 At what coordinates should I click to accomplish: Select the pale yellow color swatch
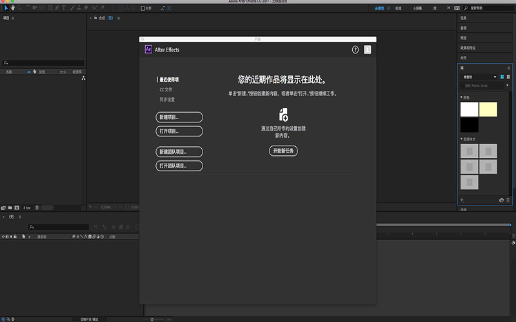click(x=488, y=109)
